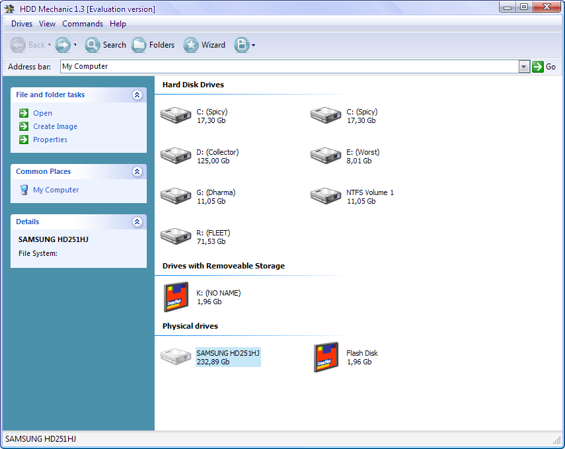Collapse the File and folder tasks panel

click(x=137, y=95)
